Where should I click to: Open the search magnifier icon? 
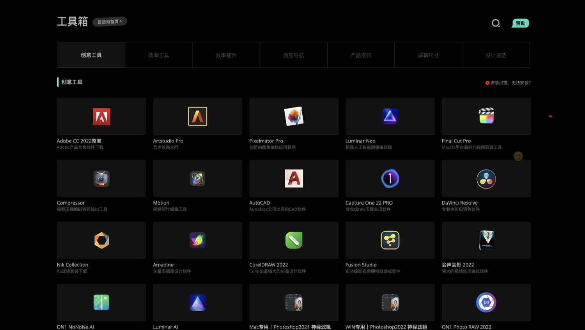[496, 23]
